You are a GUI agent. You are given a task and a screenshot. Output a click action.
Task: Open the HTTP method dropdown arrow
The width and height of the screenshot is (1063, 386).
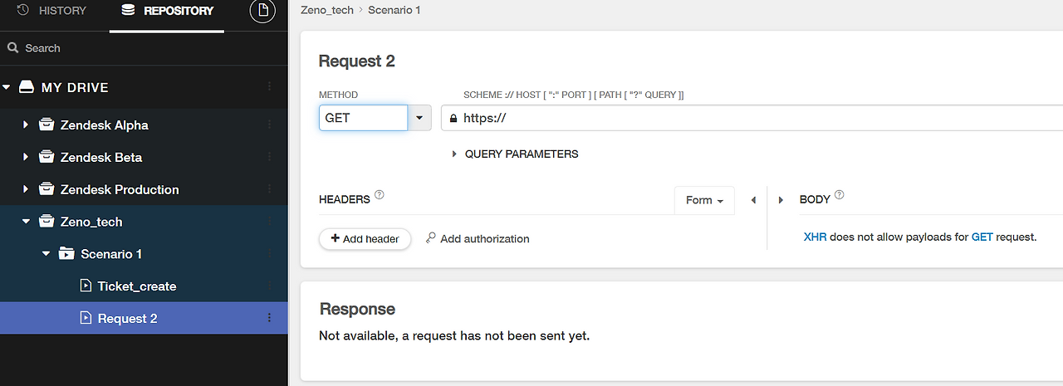[x=419, y=118]
